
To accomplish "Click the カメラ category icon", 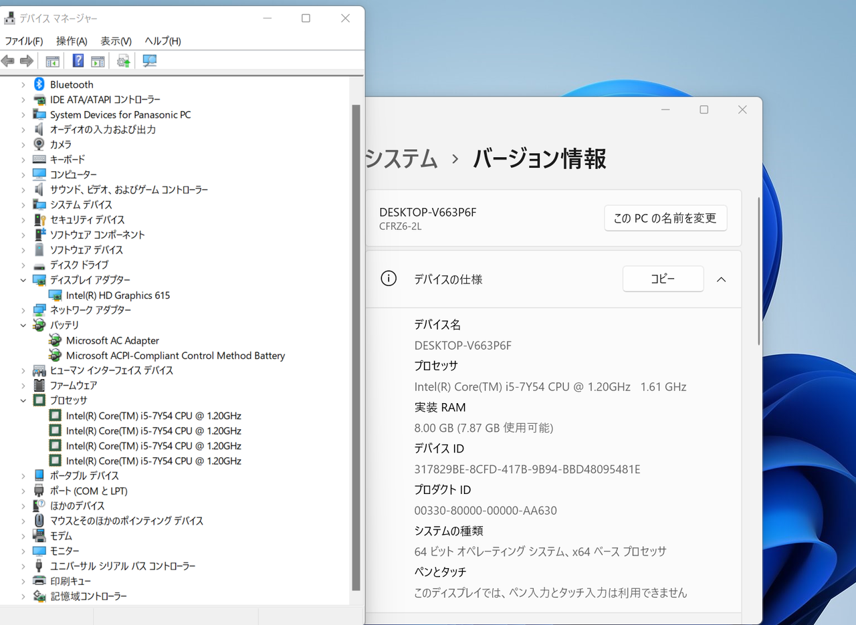I will [x=39, y=144].
